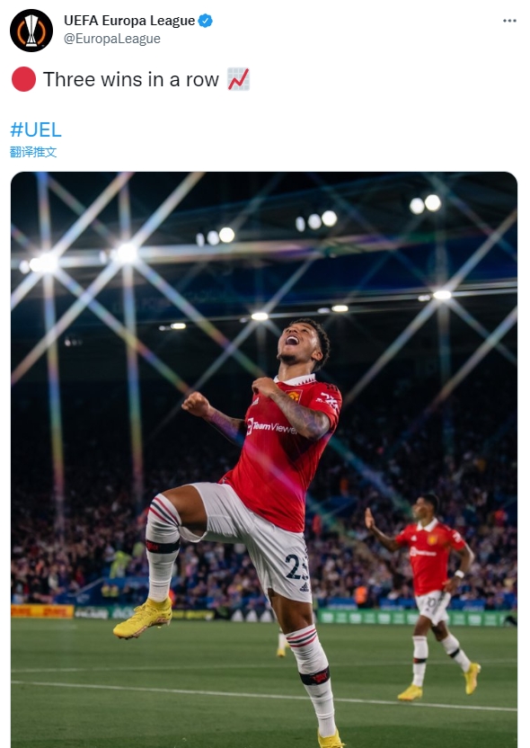Open the Europa League trophy profile avatar
530x748 pixels.
(x=31, y=31)
